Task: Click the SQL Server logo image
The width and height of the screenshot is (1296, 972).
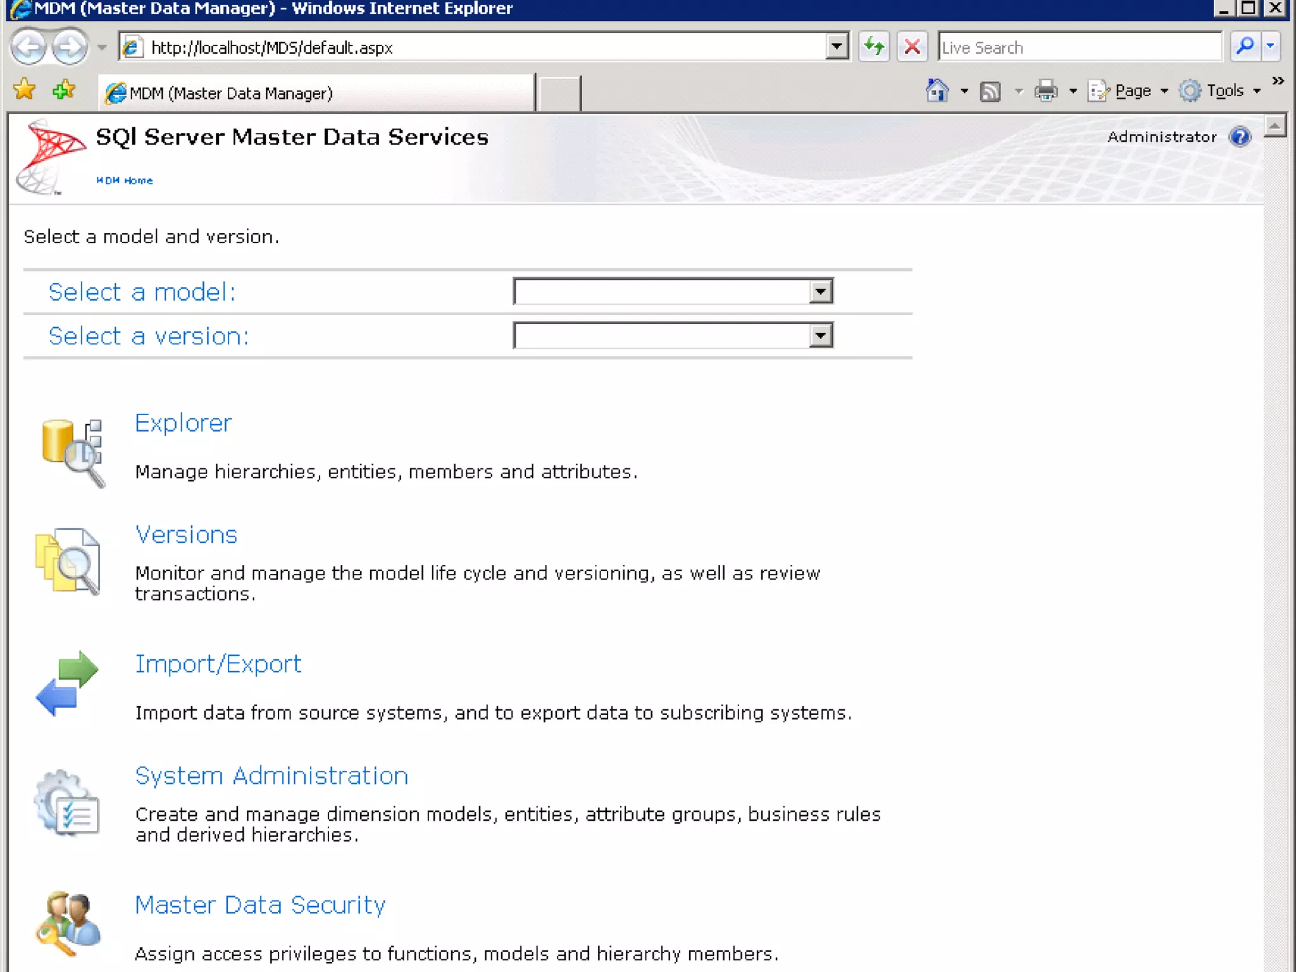Action: (x=51, y=157)
